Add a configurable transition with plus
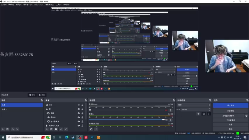This screenshot has width=249, height=140. pyautogui.click(x=198, y=114)
